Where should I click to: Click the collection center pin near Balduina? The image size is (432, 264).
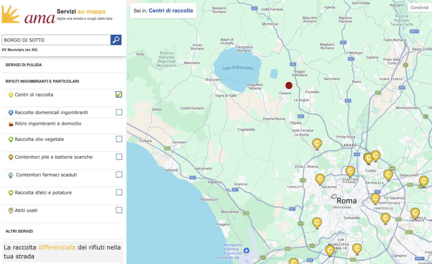coord(320,179)
